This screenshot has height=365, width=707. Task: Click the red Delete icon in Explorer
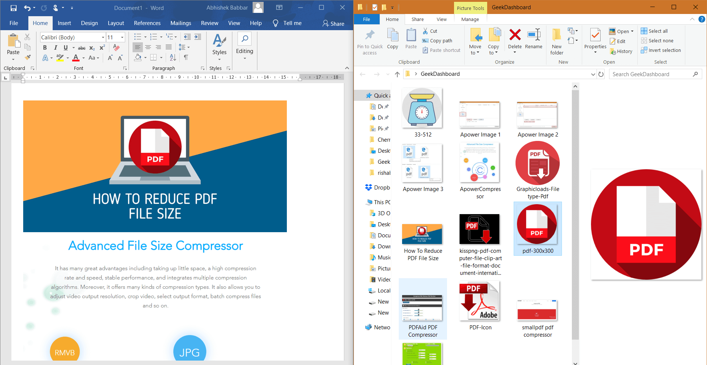point(515,35)
